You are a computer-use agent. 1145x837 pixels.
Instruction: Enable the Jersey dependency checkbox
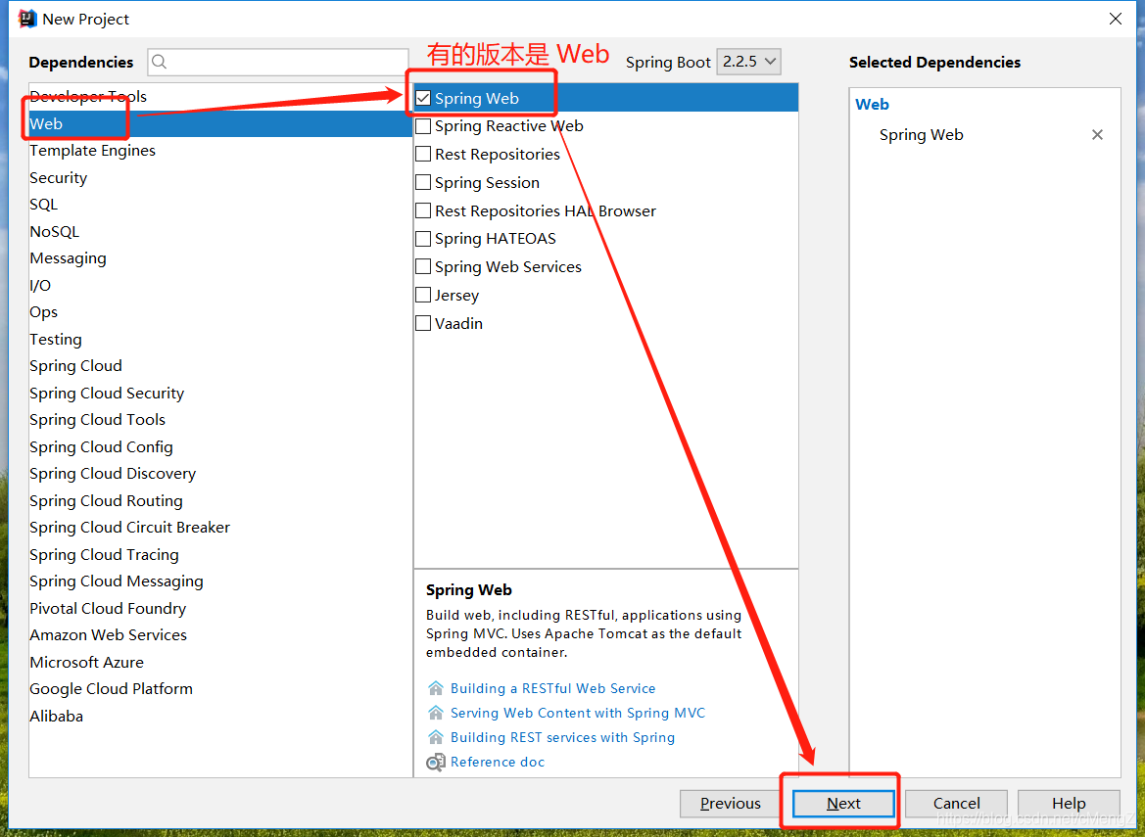pos(423,295)
